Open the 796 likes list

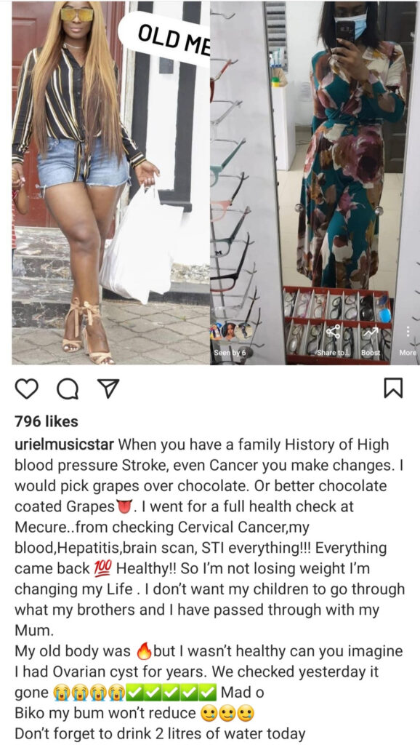click(x=46, y=421)
